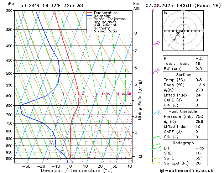Click the 1000 hPa pressure label

[9, 159]
